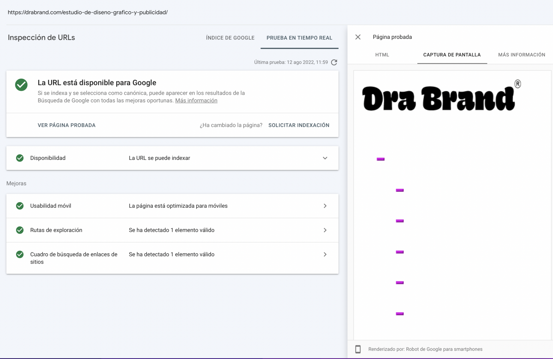This screenshot has height=359, width=553.
Task: Click Cuadro de búsqueda check icon
Action: pyautogui.click(x=20, y=254)
